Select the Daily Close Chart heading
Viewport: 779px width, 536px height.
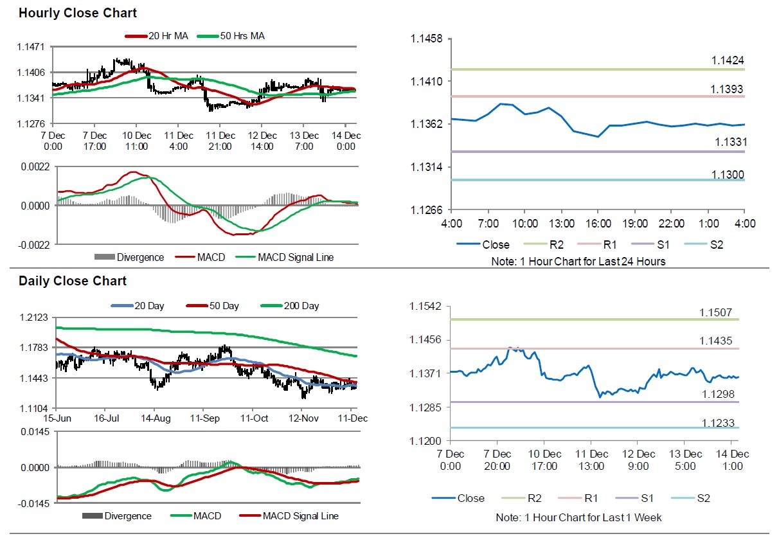tap(73, 281)
